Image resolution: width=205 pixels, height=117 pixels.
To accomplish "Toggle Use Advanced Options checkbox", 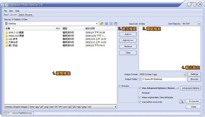I will (x=140, y=88).
